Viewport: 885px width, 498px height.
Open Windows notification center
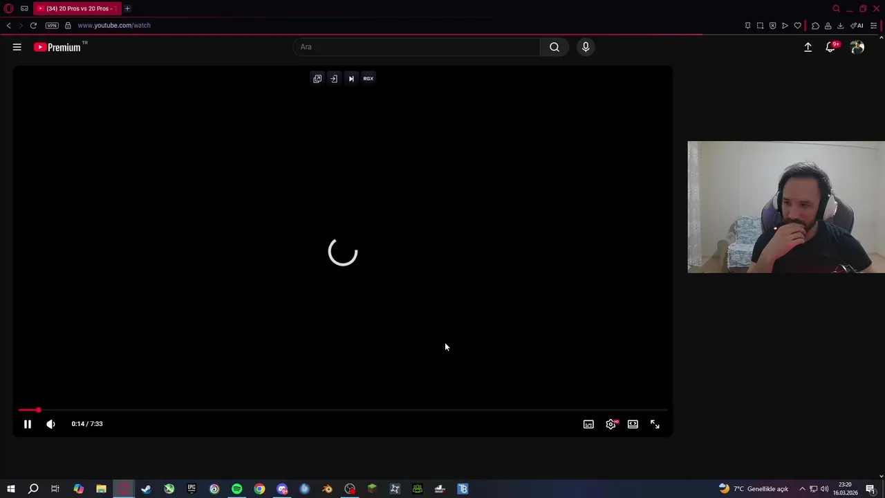tap(870, 489)
